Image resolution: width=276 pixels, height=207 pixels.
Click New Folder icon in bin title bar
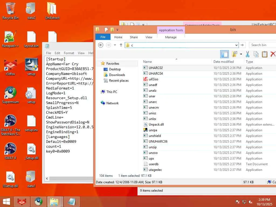click(x=112, y=30)
